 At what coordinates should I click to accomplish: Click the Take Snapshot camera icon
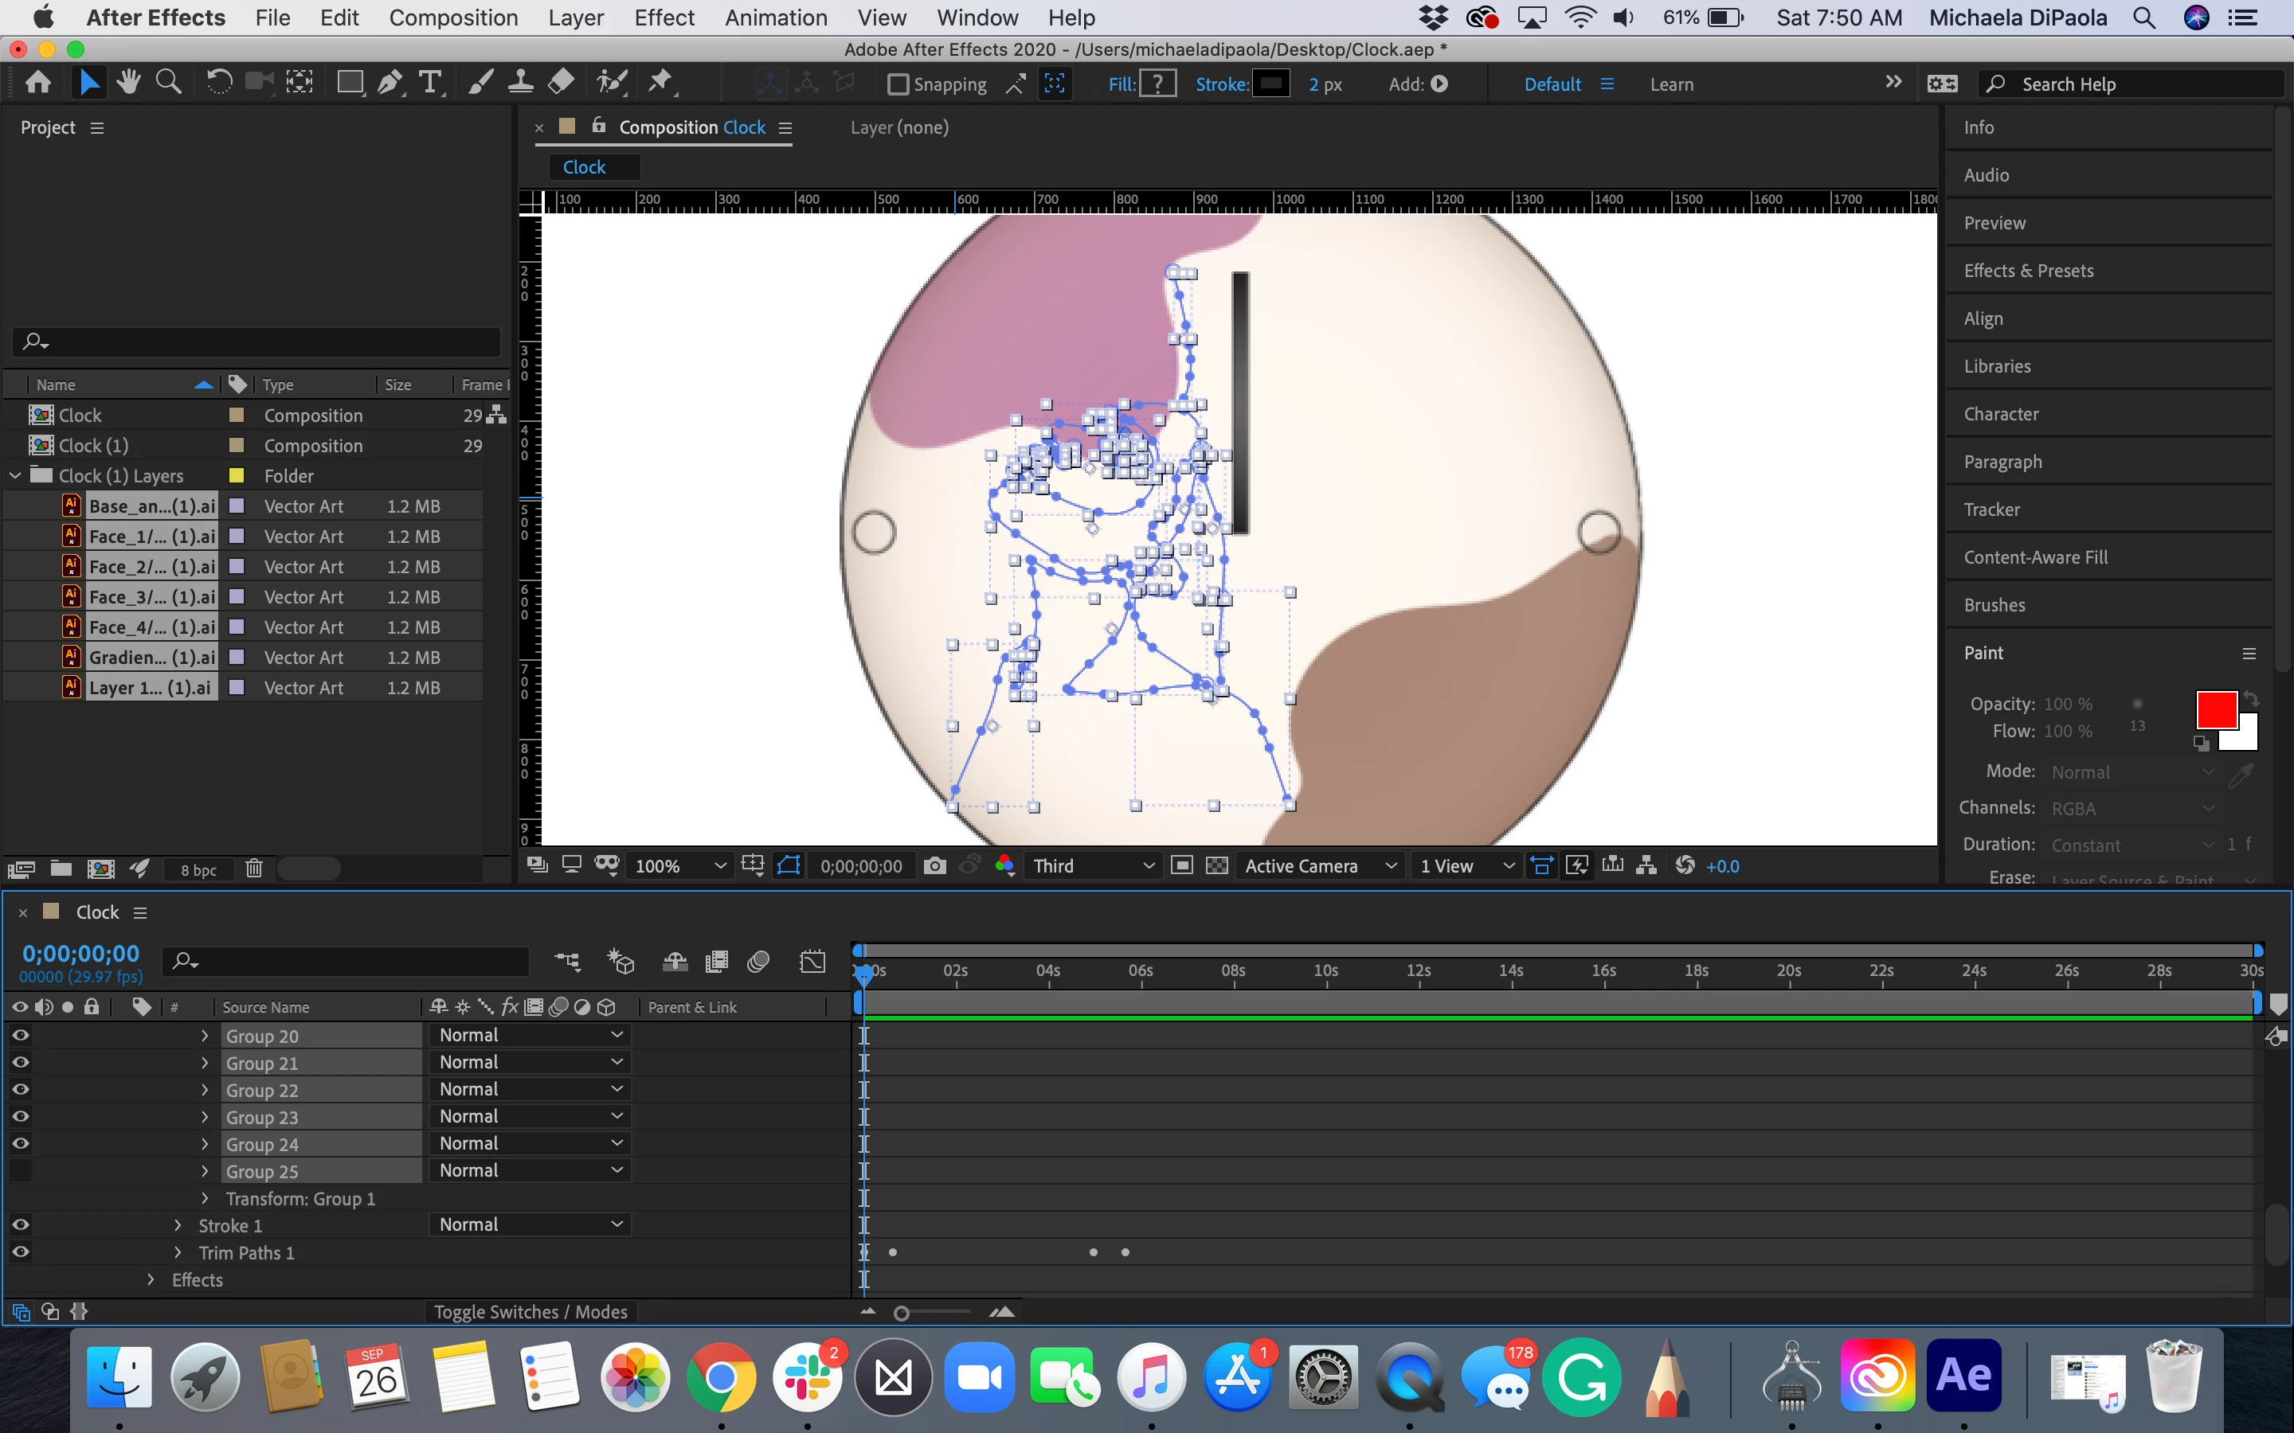point(934,865)
